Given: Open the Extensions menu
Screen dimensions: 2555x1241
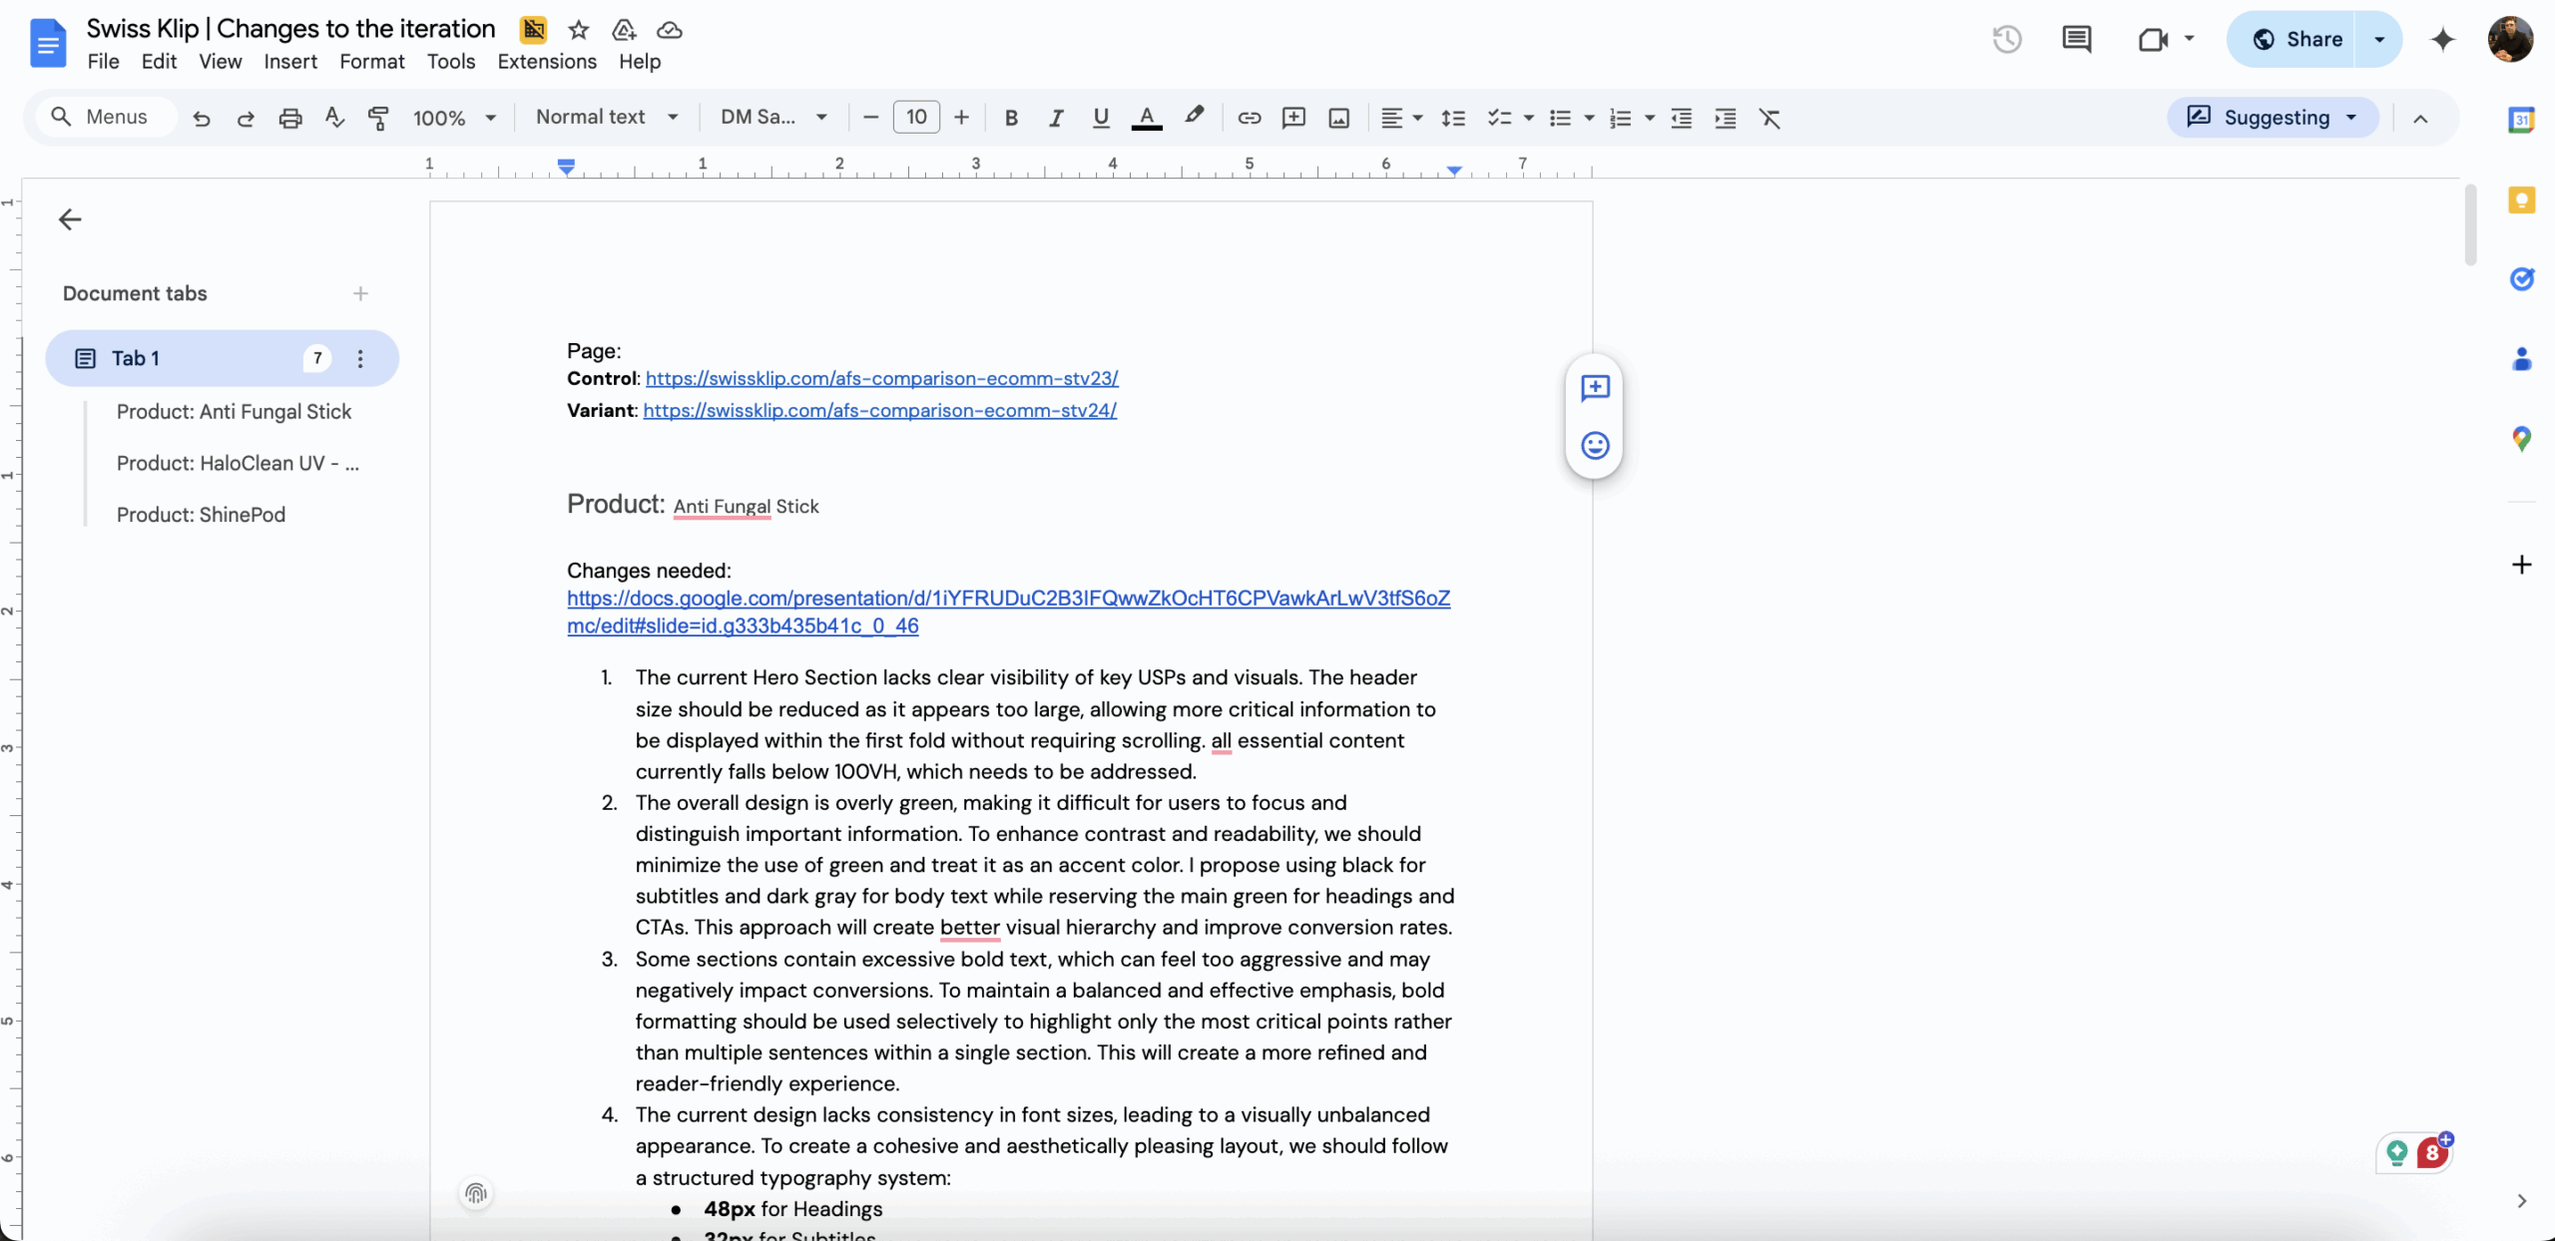Looking at the screenshot, I should [x=547, y=61].
